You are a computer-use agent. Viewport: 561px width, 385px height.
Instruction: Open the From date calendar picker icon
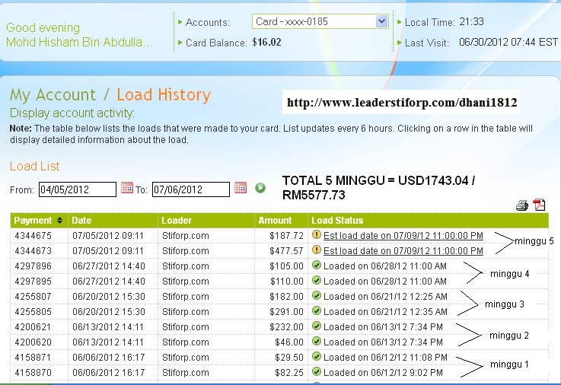(127, 188)
